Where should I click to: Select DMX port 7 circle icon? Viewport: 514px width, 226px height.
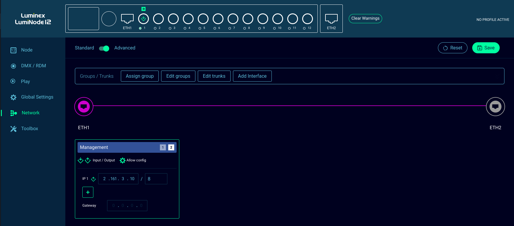pyautogui.click(x=233, y=19)
